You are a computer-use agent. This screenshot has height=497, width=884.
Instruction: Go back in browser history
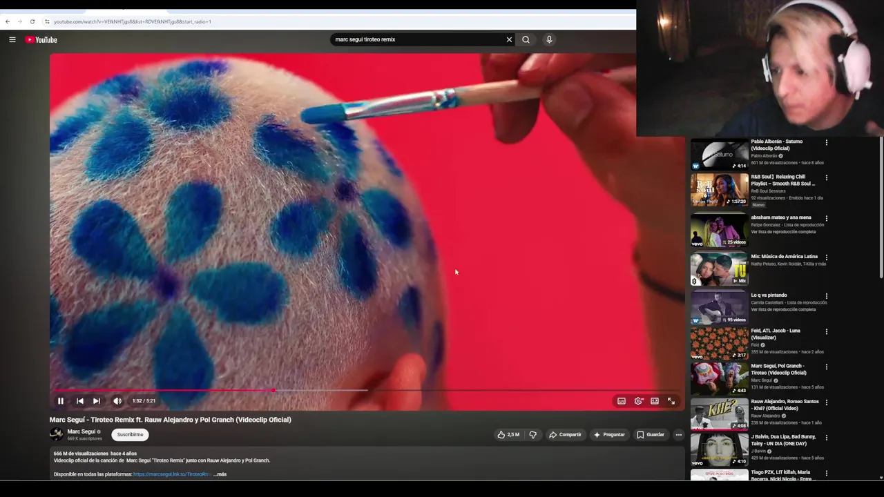click(x=8, y=21)
